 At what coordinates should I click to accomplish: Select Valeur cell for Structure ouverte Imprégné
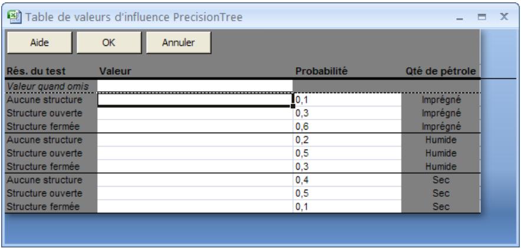coord(195,113)
